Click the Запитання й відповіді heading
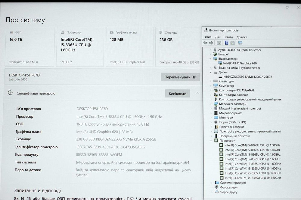The image size is (301, 200). click(x=37, y=191)
